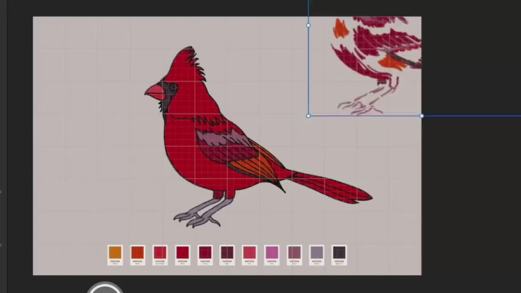Viewport: 521px width, 293px height.
Task: Select the dusty mauve Pantone swatch
Action: [x=294, y=253]
